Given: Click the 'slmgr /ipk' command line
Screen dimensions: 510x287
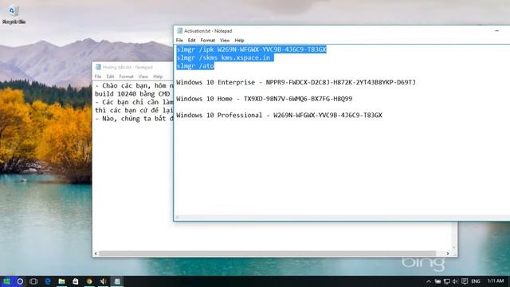Looking at the screenshot, I should 251,49.
